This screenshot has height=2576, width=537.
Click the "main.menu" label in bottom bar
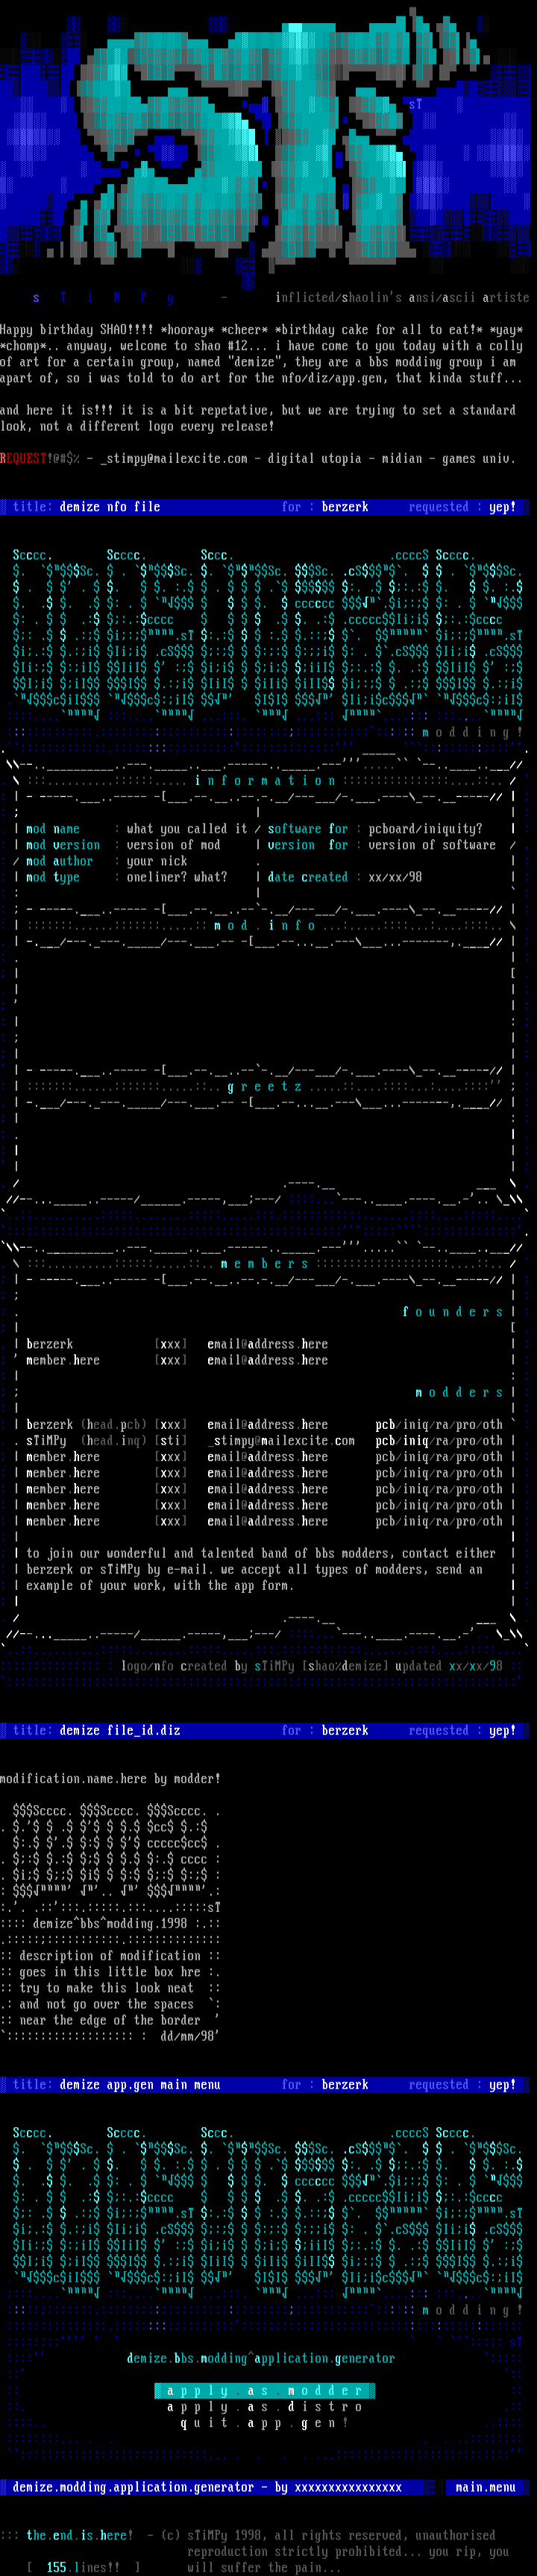pos(485,2486)
